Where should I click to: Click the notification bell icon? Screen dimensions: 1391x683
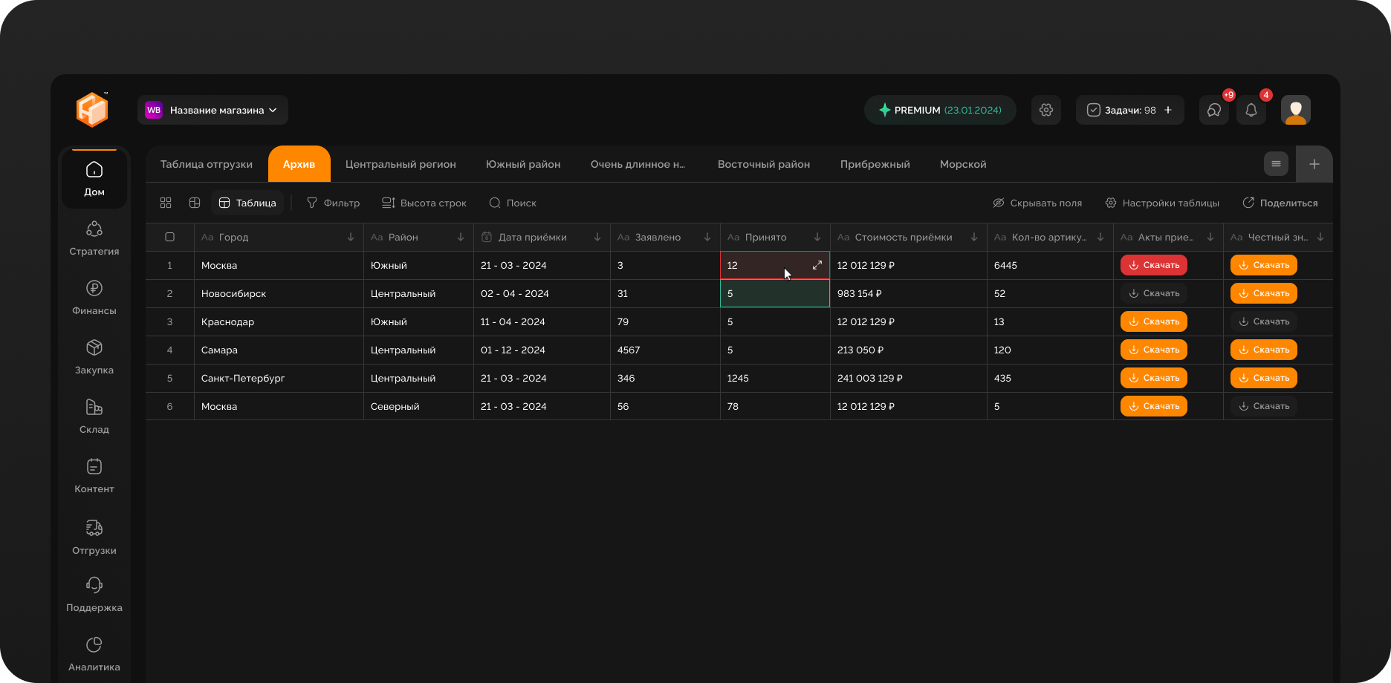pos(1251,110)
